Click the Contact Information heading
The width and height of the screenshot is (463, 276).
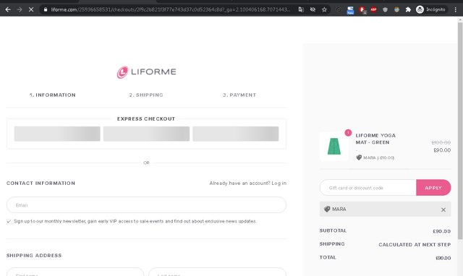(41, 183)
